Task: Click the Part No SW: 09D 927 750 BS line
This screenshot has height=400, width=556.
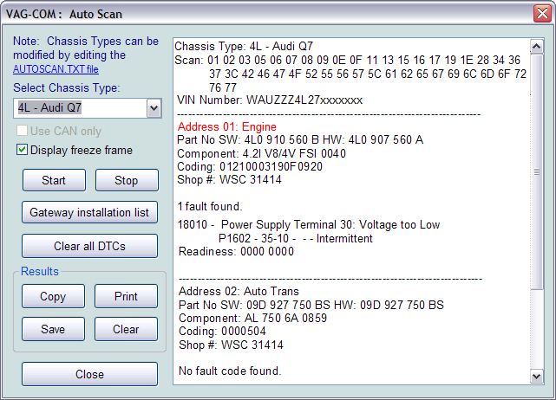Action: coord(311,305)
